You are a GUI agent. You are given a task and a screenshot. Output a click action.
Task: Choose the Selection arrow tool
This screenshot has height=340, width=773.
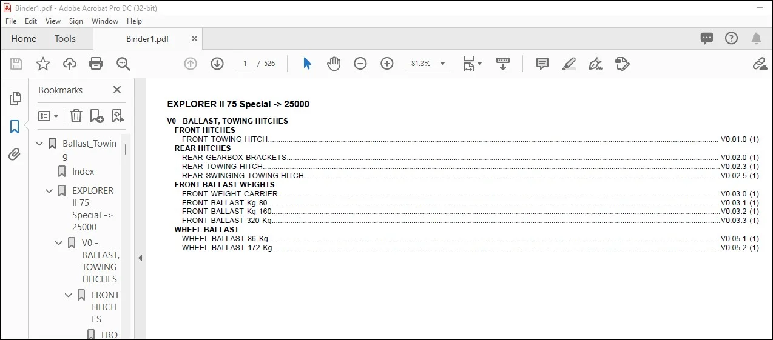(x=307, y=64)
